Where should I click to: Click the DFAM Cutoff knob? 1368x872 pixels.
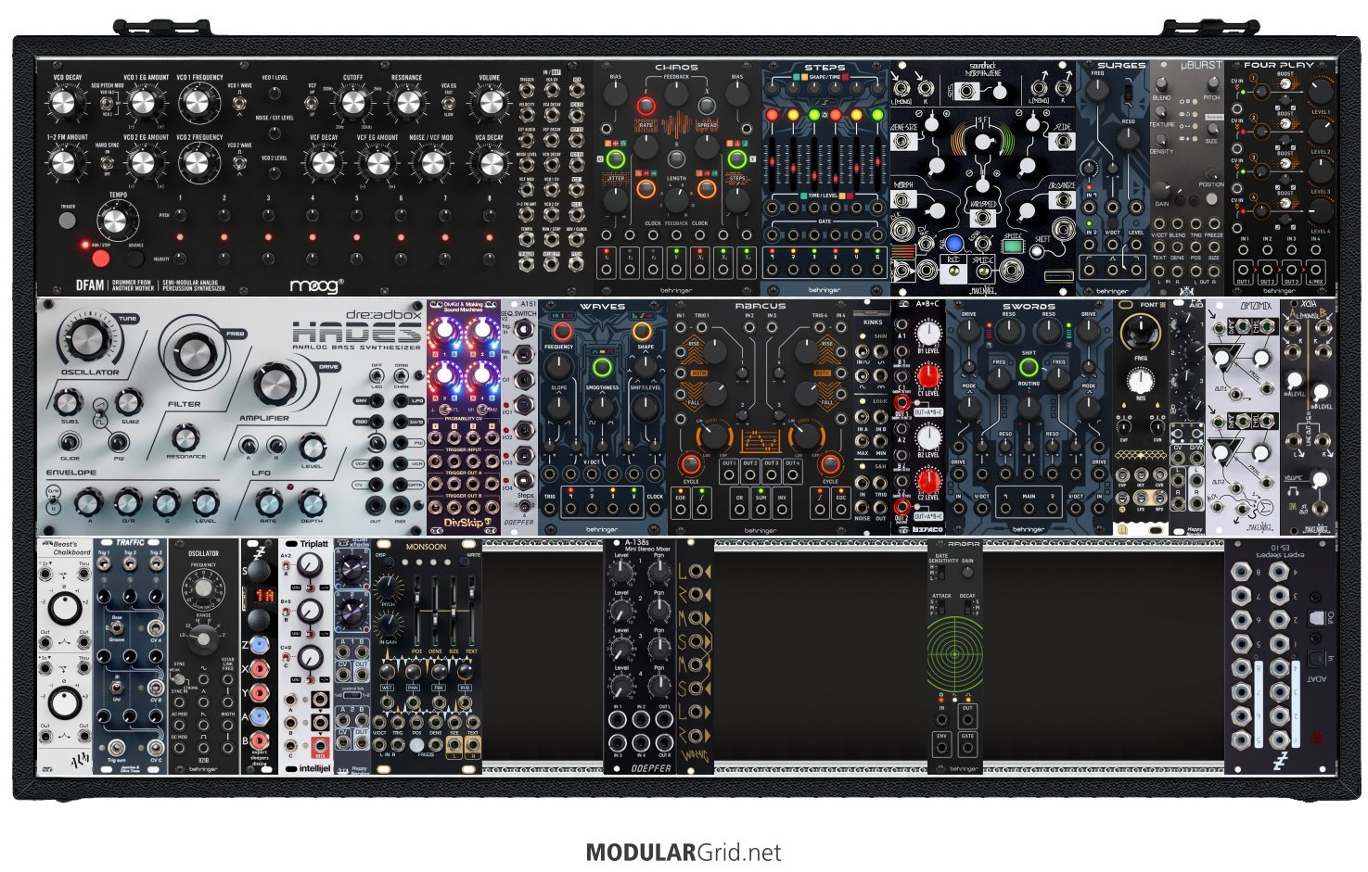pyautogui.click(x=353, y=102)
